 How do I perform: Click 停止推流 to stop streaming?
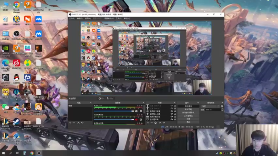(188, 106)
